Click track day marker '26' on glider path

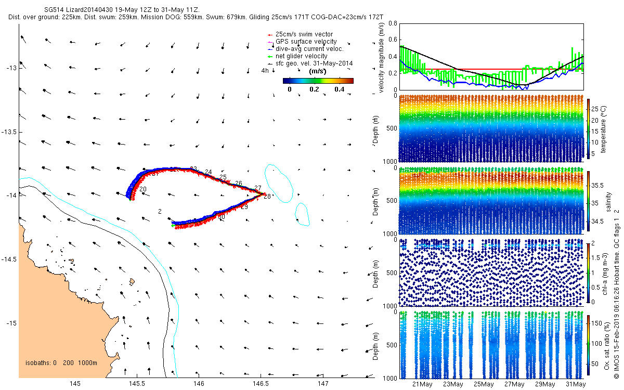239,184
